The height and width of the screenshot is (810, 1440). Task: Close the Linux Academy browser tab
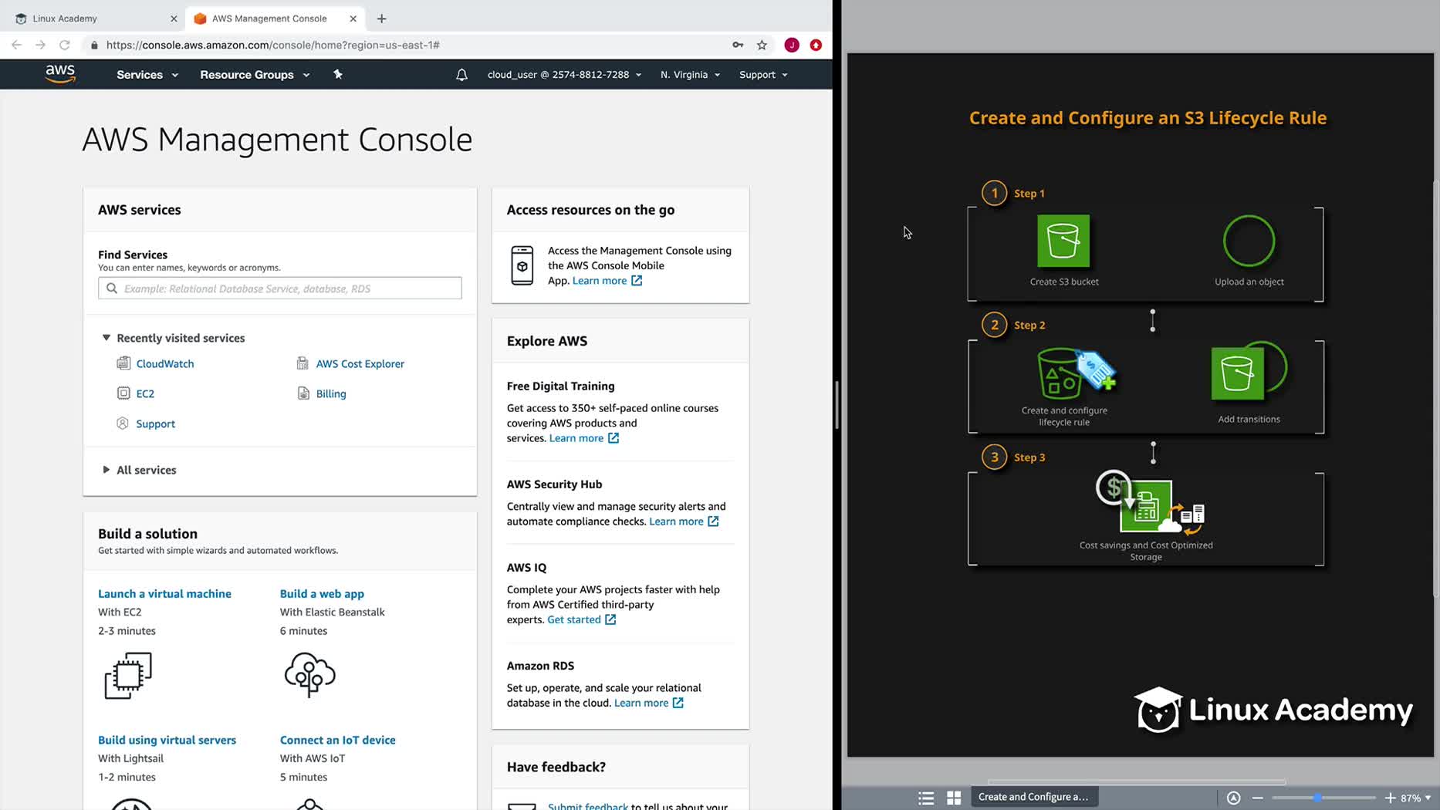(x=173, y=19)
